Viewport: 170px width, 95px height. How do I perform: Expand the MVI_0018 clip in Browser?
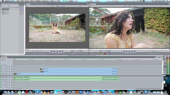tap(1, 11)
